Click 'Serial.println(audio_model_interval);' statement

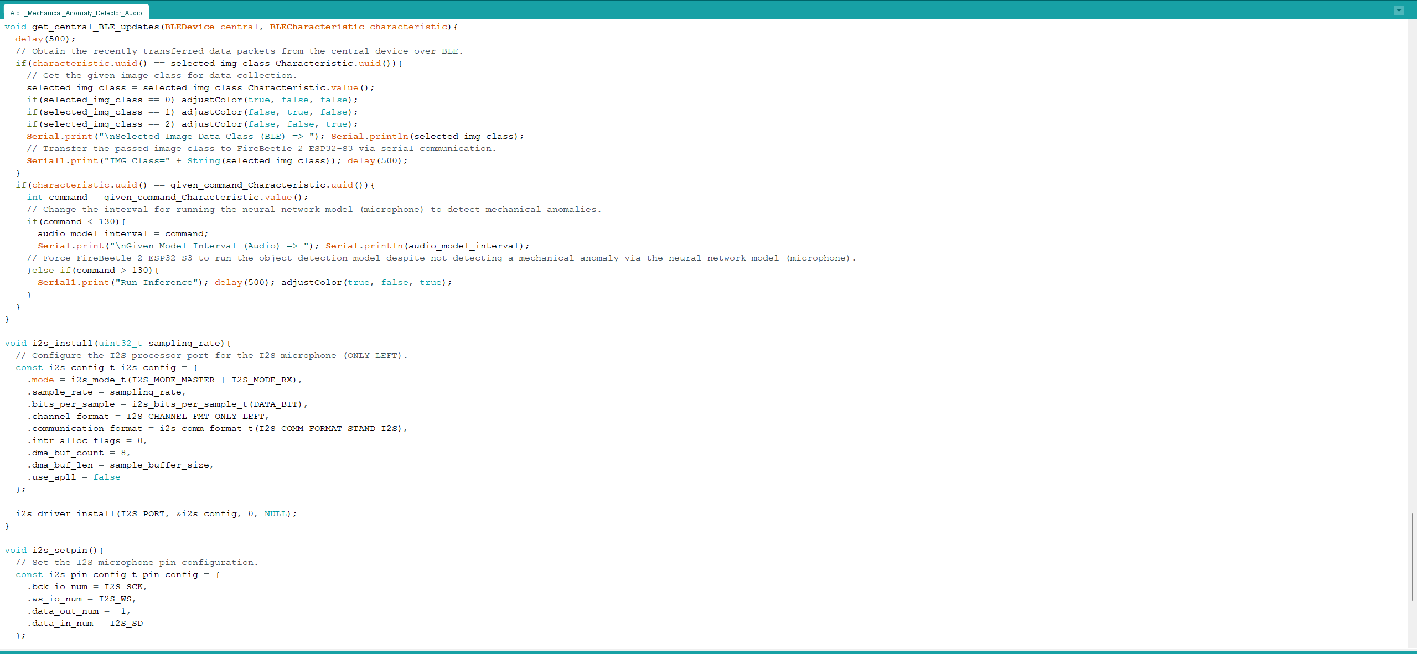[x=427, y=246]
